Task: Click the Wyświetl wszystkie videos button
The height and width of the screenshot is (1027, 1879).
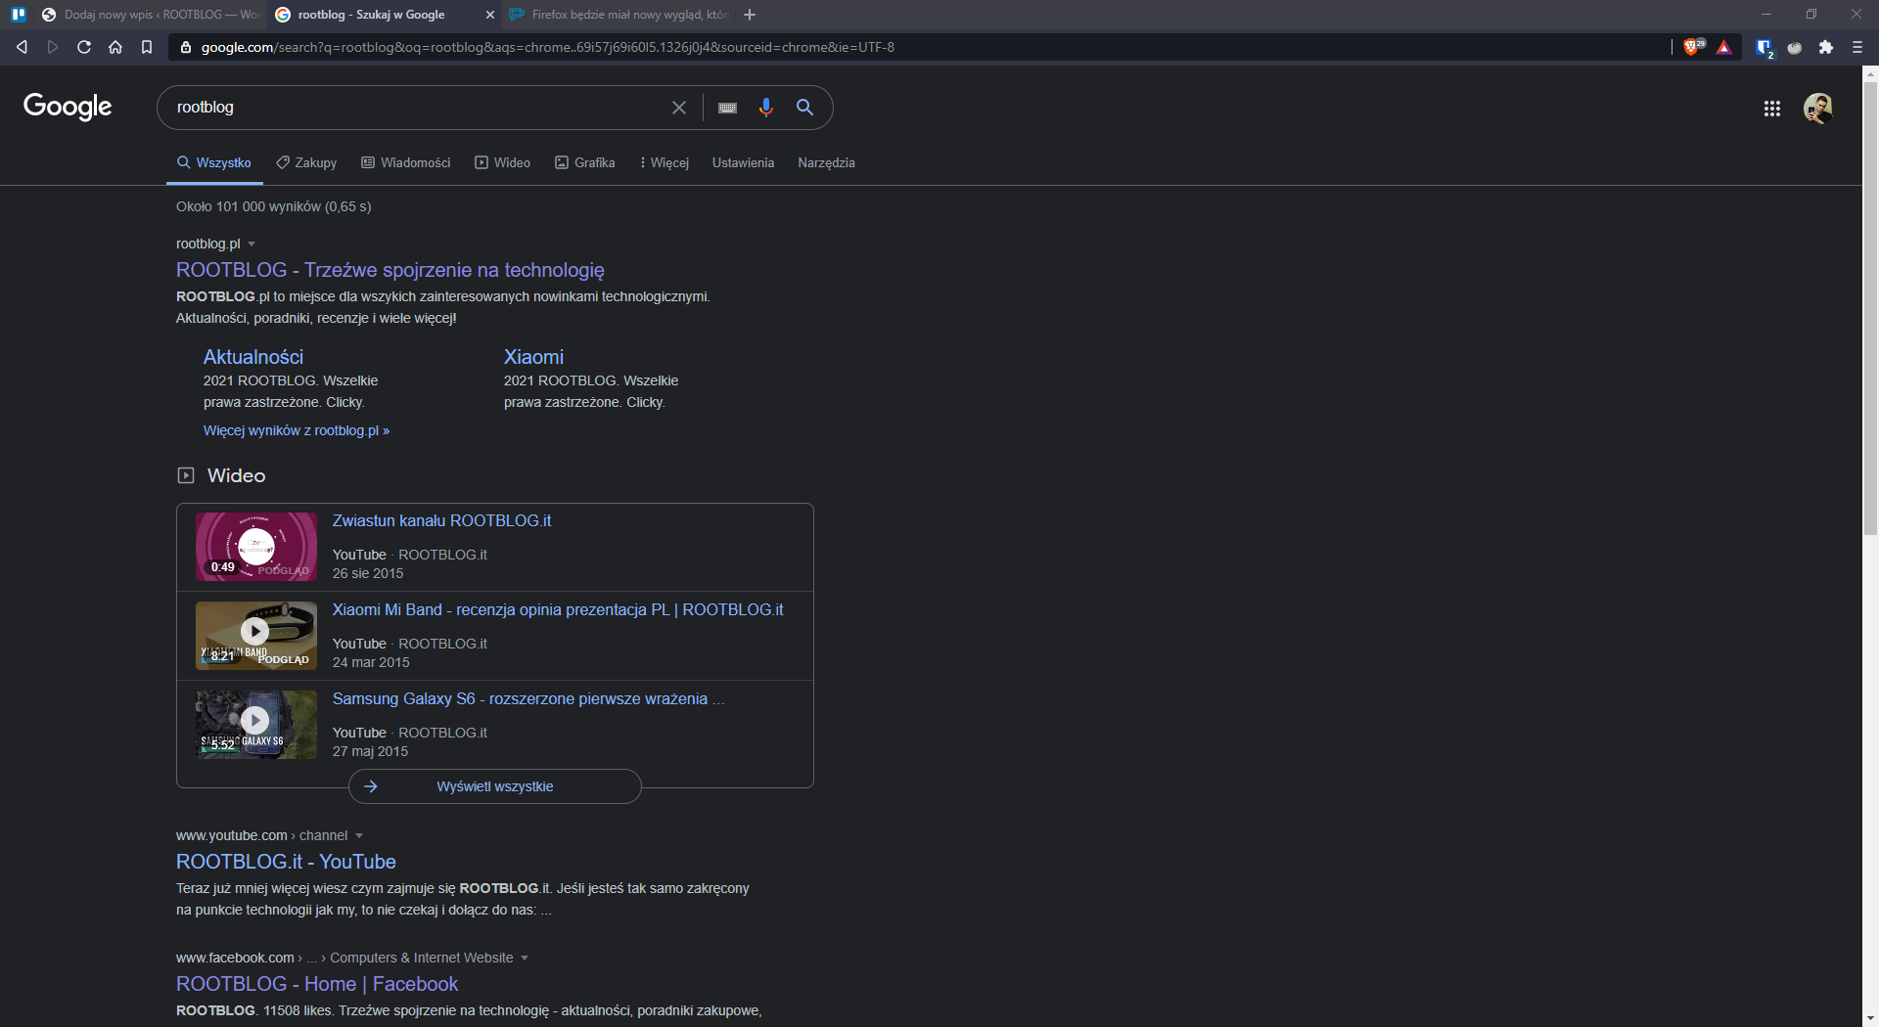Action: click(494, 786)
